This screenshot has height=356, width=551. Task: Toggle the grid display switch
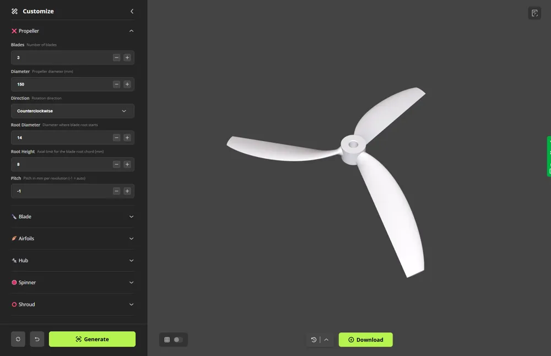click(x=177, y=339)
